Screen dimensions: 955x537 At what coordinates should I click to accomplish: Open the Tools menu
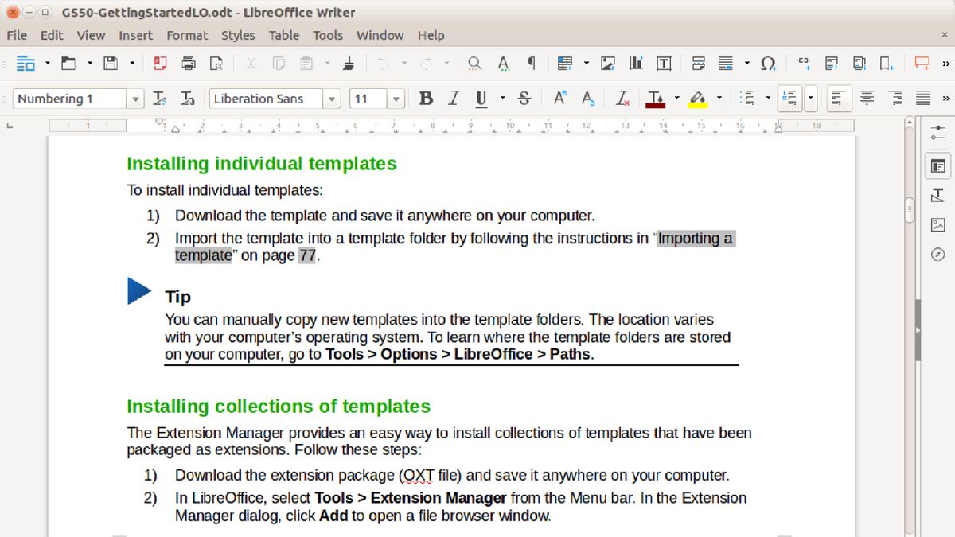pyautogui.click(x=328, y=35)
